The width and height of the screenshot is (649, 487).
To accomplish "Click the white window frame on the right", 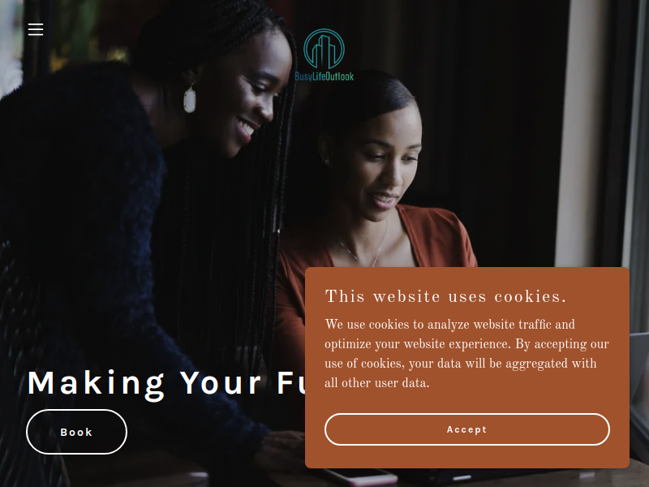I will pos(579,132).
